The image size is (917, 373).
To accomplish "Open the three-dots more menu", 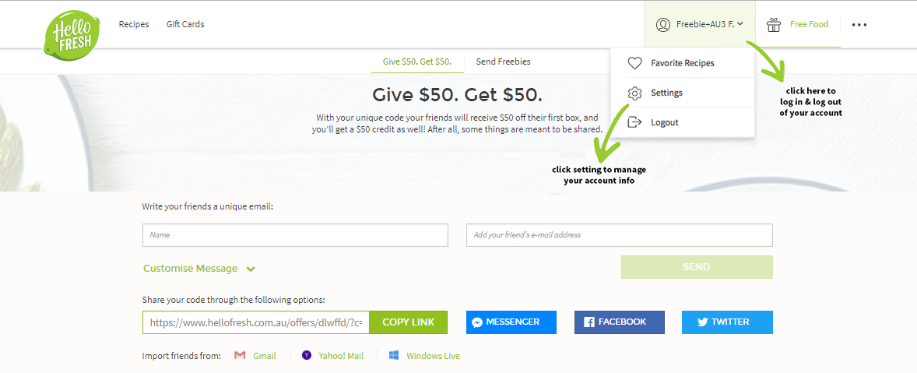I will pyautogui.click(x=859, y=25).
